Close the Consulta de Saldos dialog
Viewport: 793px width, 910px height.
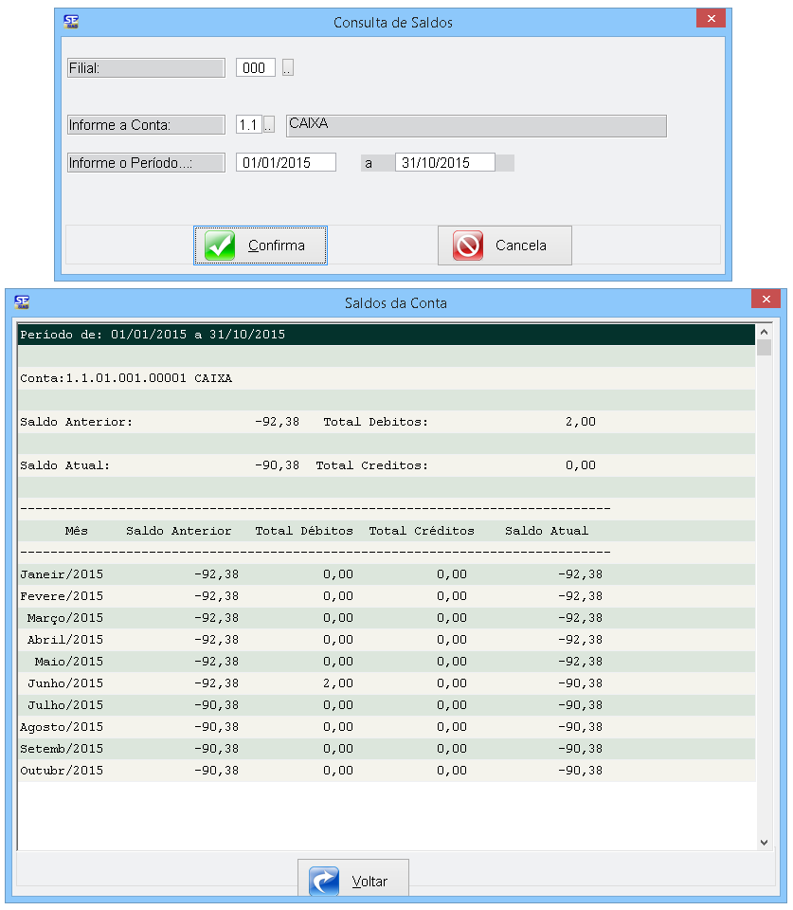[x=711, y=19]
